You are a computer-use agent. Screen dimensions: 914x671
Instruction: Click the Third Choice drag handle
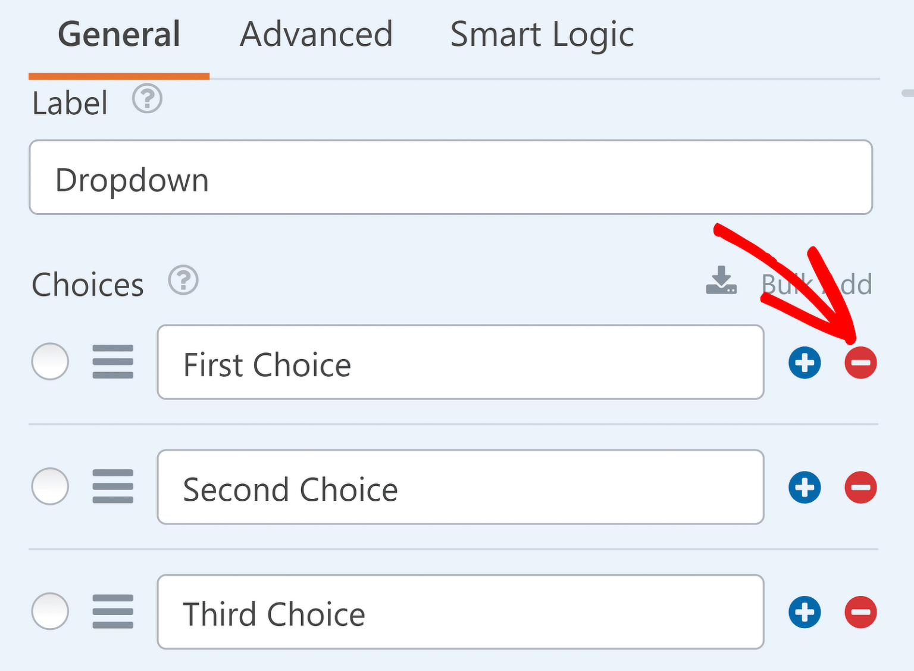112,611
